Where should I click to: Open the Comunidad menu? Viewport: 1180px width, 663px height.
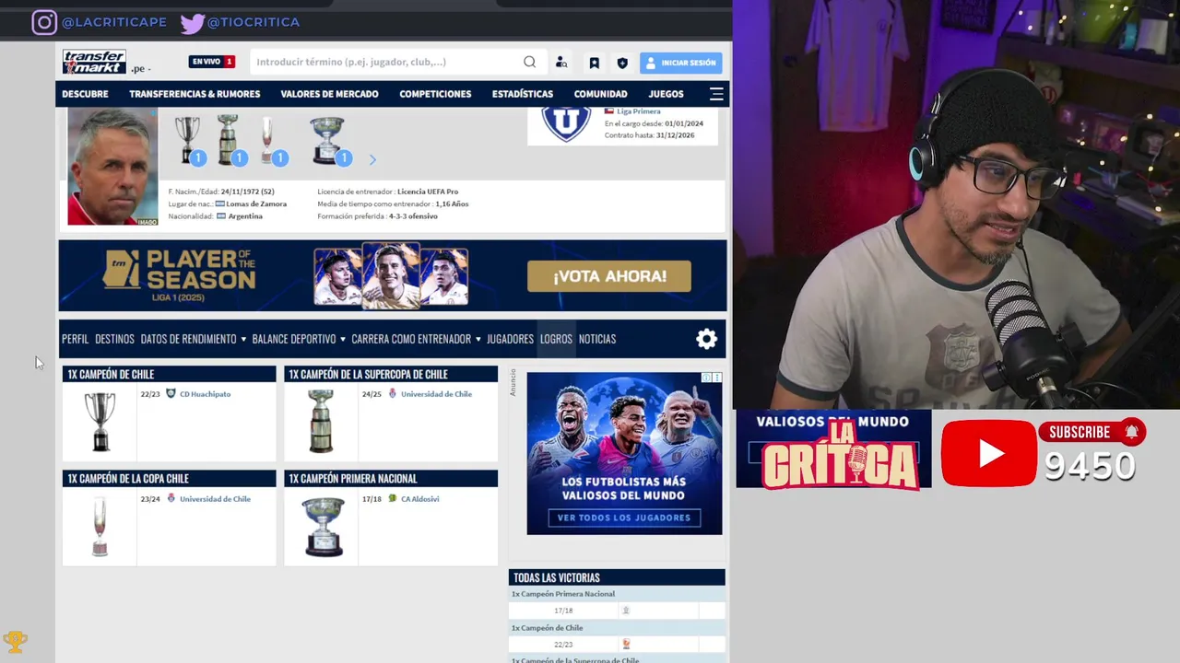tap(600, 94)
